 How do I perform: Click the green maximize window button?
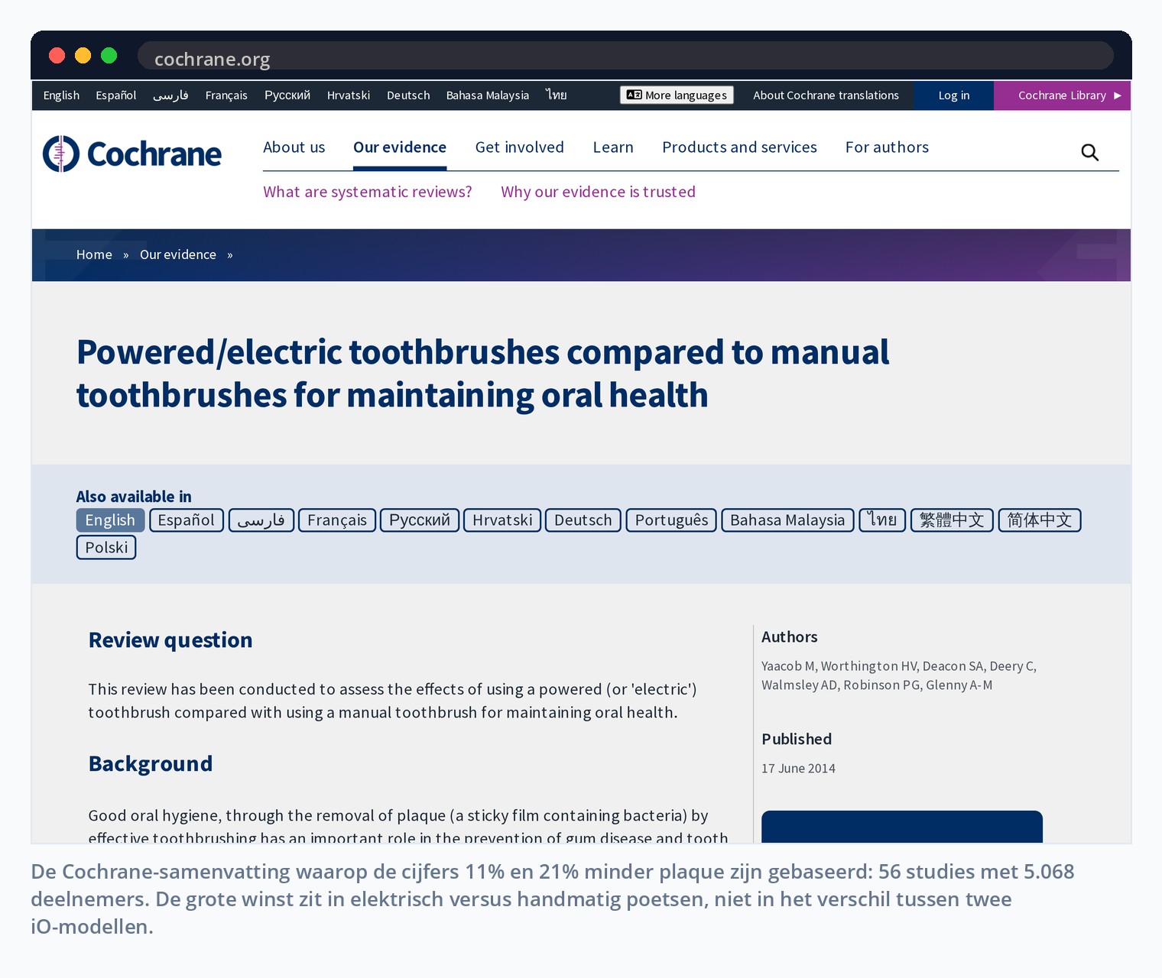tap(109, 56)
